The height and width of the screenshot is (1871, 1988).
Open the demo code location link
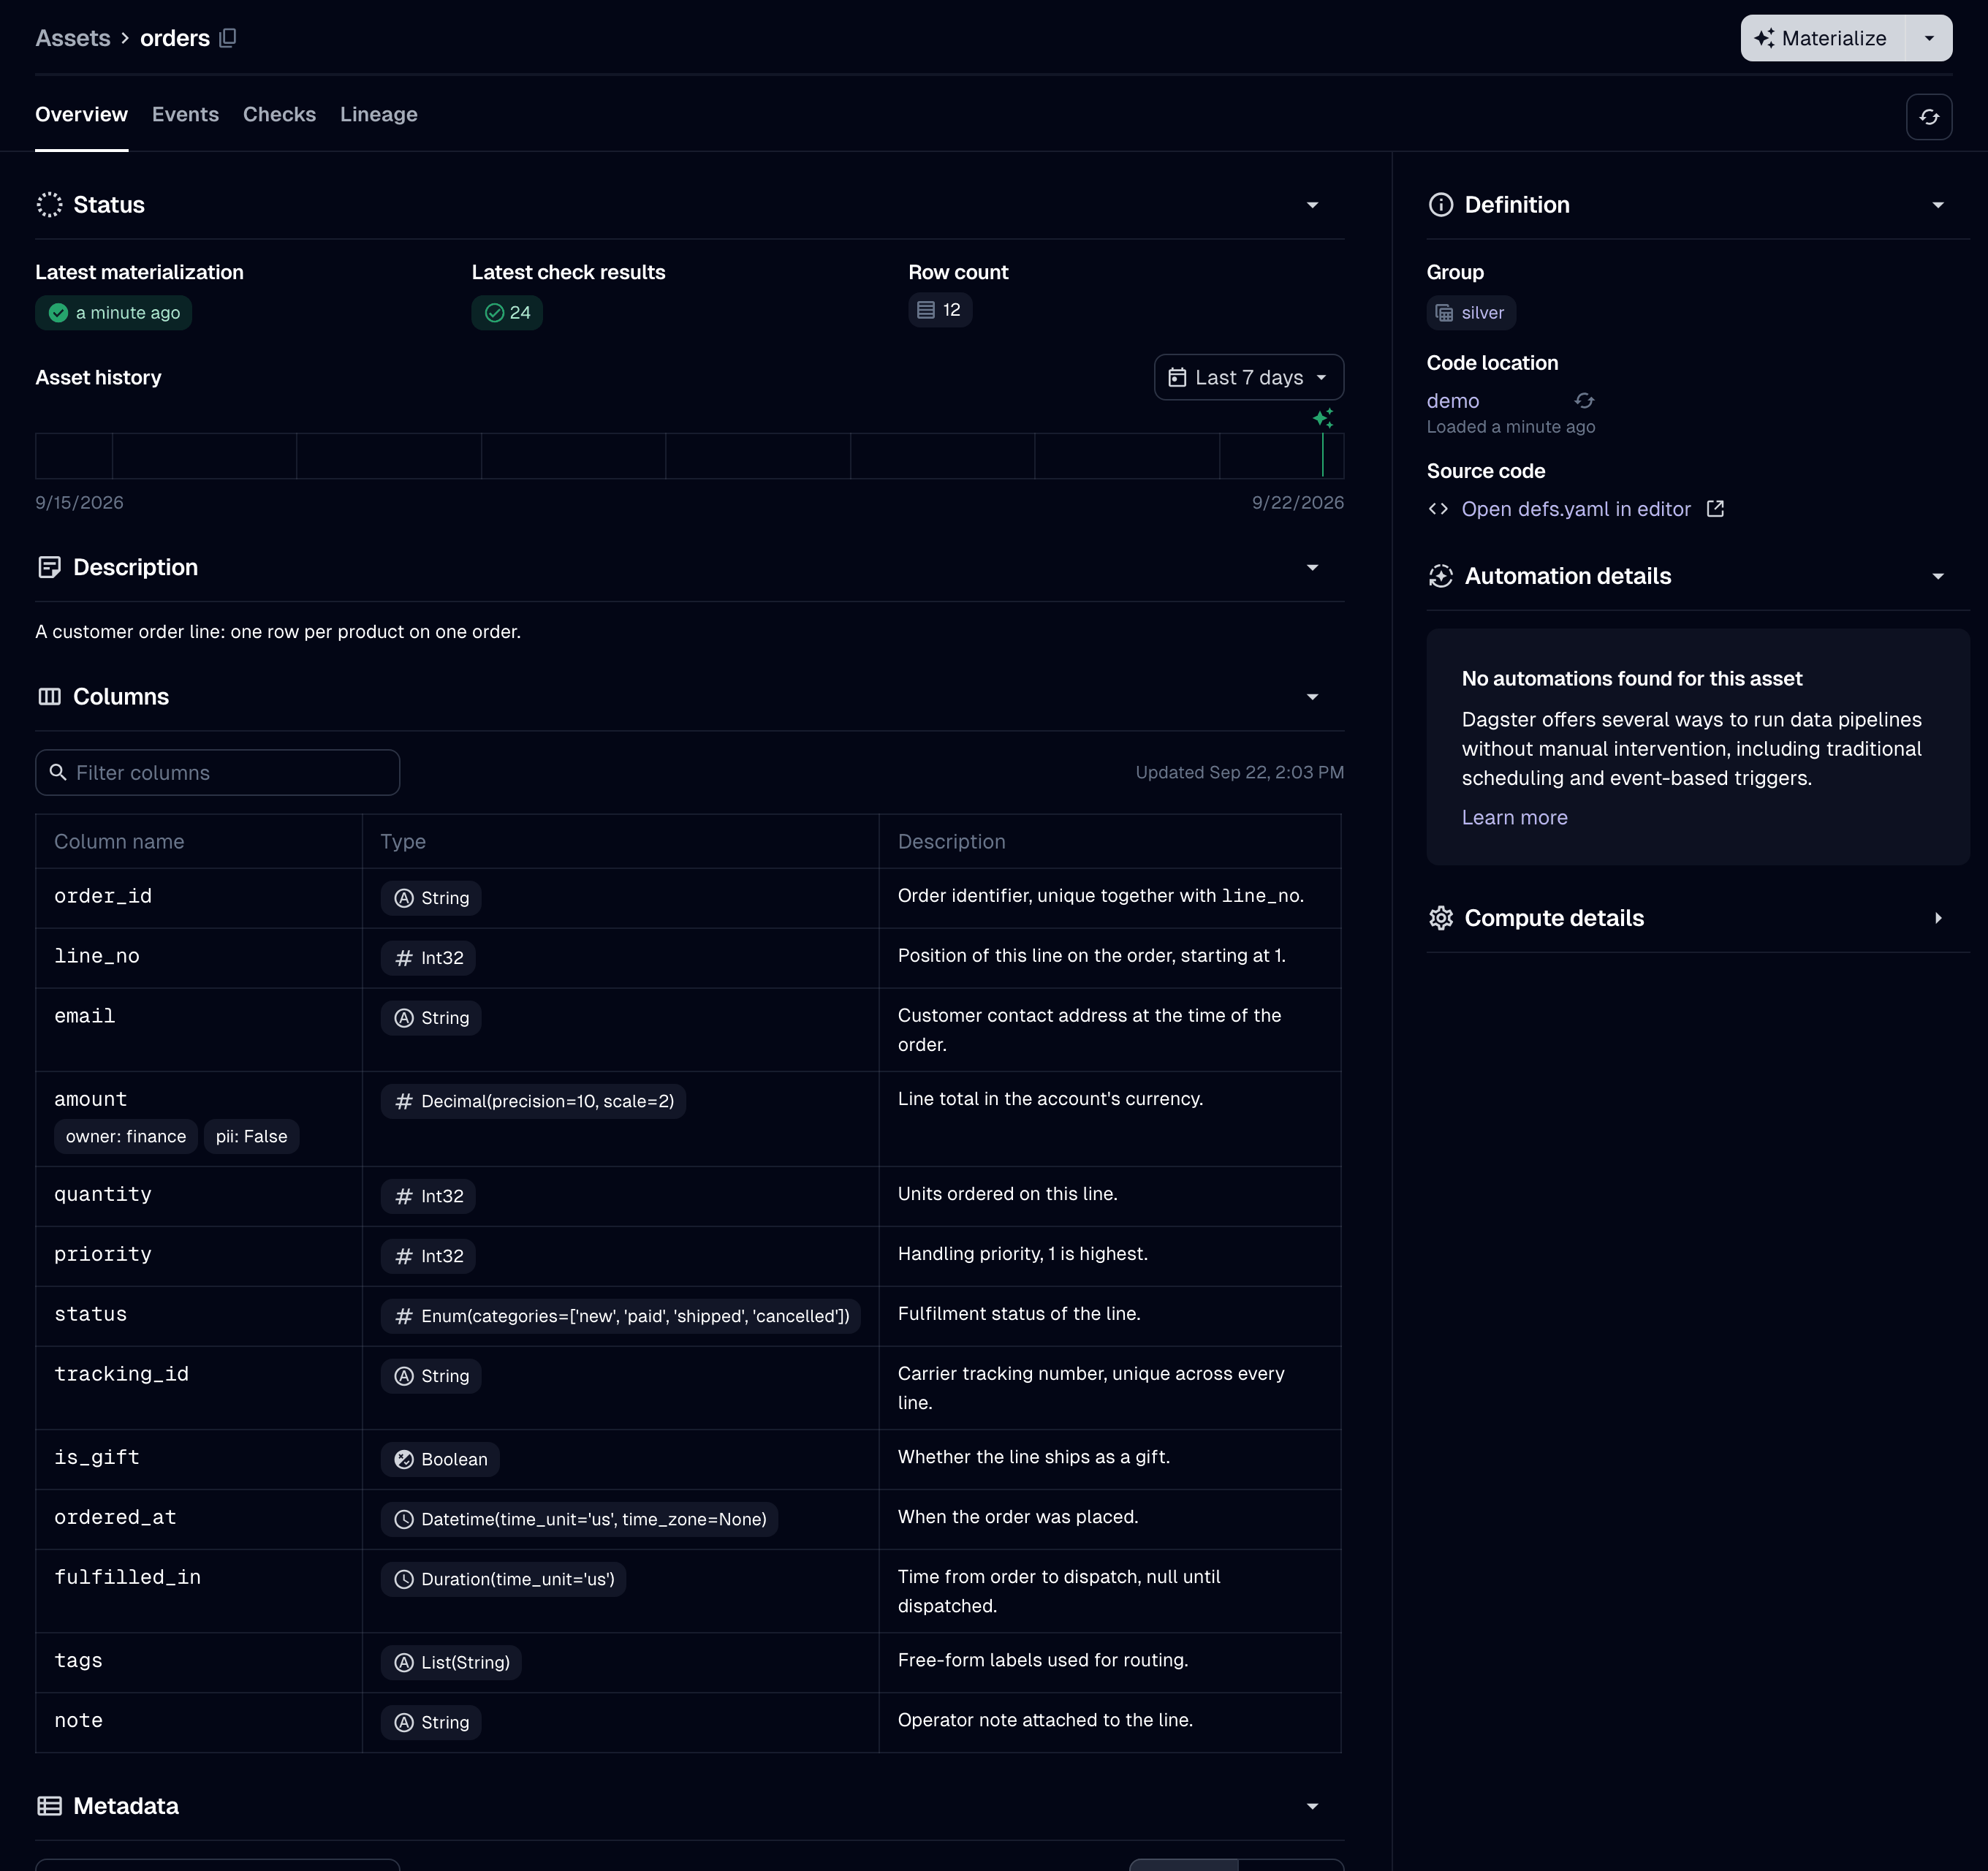1452,401
